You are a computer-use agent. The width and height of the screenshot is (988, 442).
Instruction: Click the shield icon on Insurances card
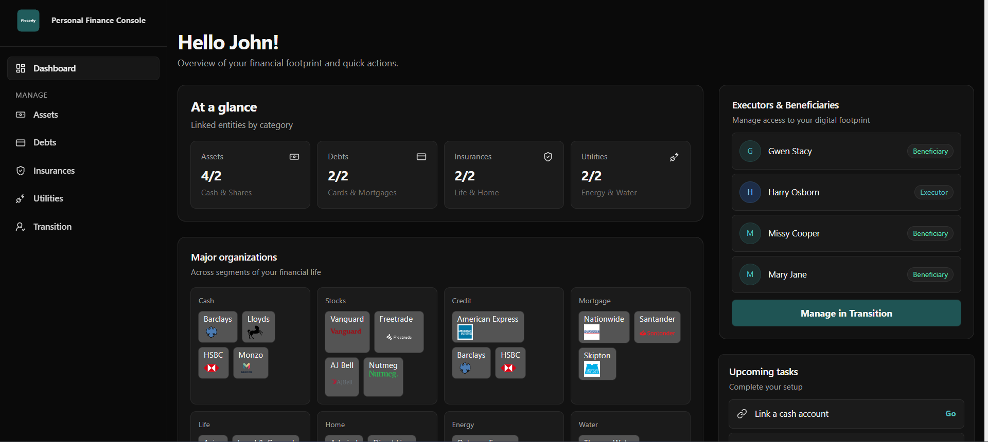pyautogui.click(x=548, y=157)
